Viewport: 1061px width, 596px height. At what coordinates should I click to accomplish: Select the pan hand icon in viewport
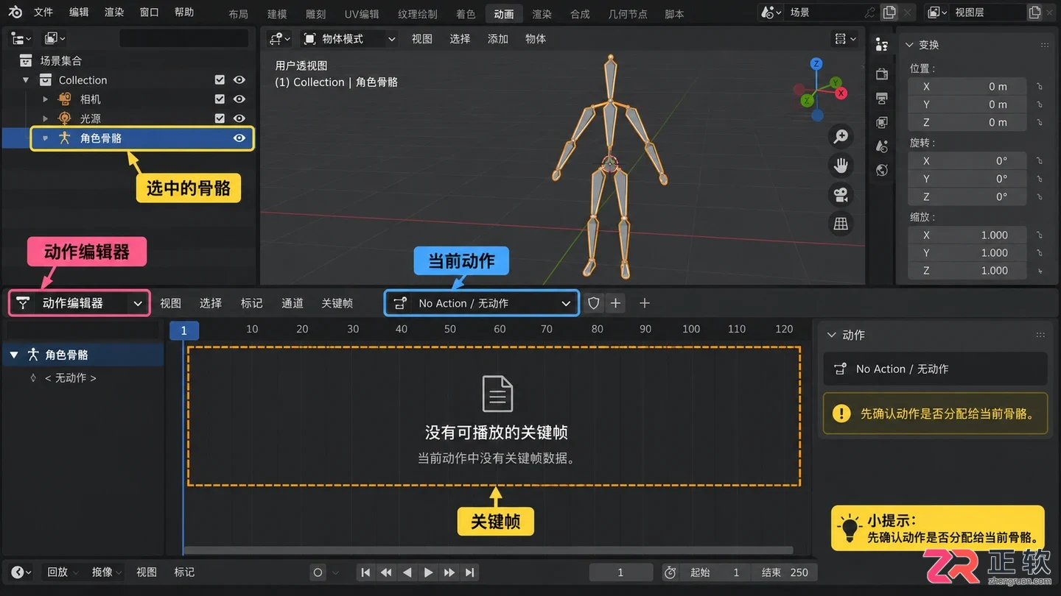pos(841,166)
